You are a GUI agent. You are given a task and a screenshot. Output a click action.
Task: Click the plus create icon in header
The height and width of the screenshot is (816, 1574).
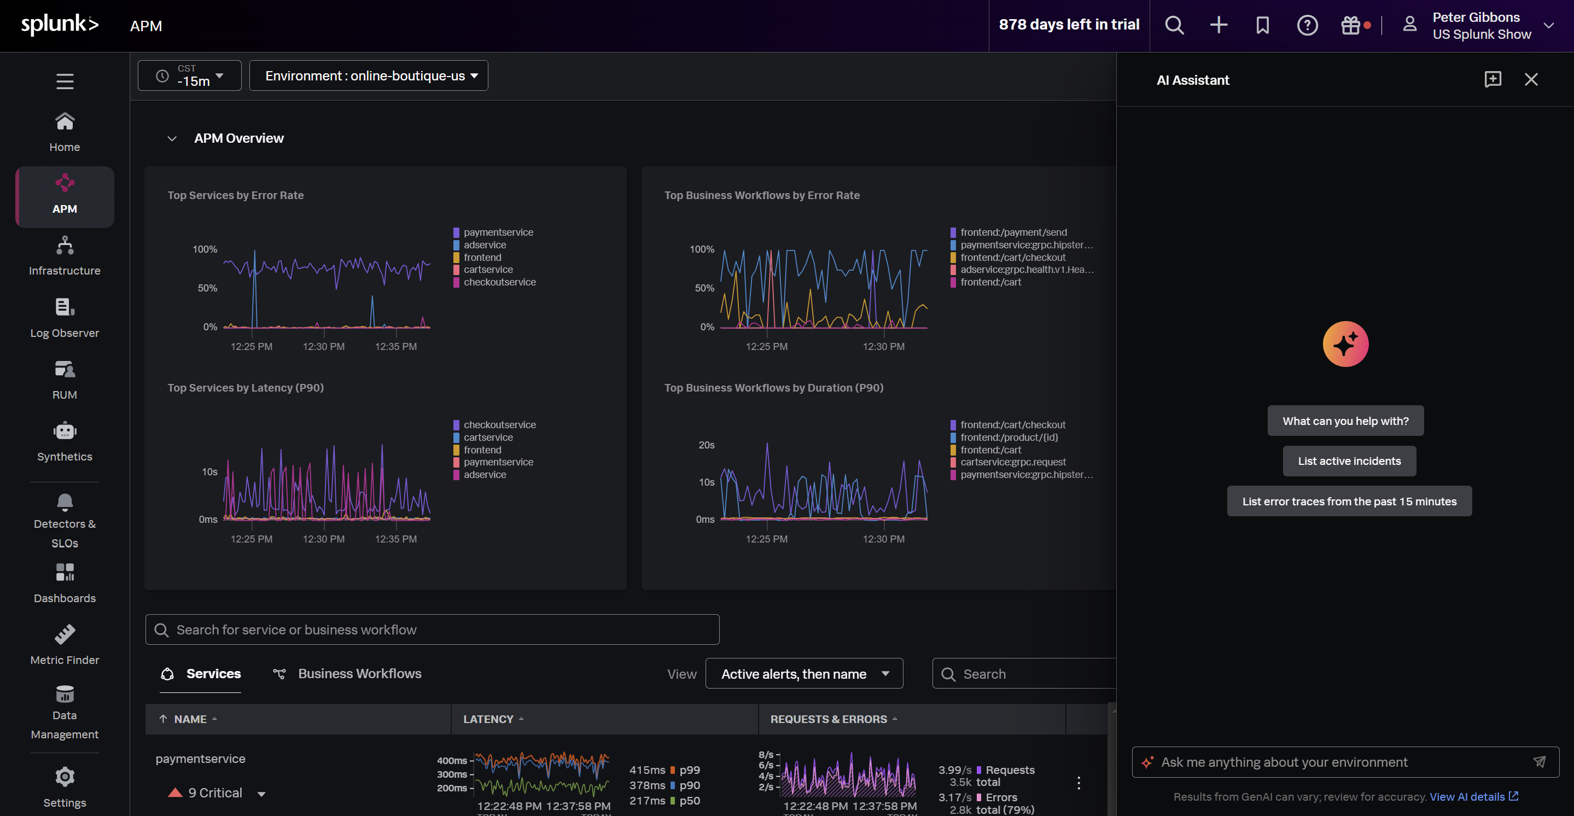(1219, 25)
